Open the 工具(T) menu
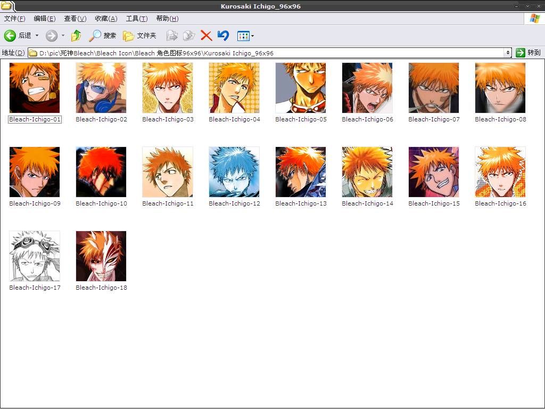Viewport: 545px width, 409px height. click(x=137, y=19)
